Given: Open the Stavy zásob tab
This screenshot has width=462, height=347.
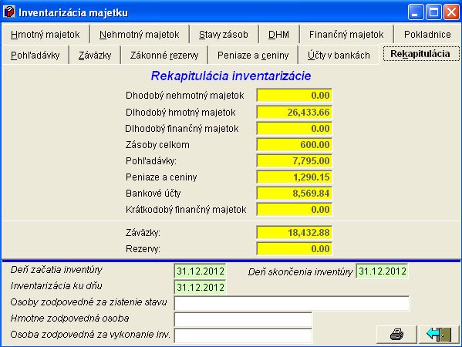Looking at the screenshot, I should pyautogui.click(x=224, y=35).
